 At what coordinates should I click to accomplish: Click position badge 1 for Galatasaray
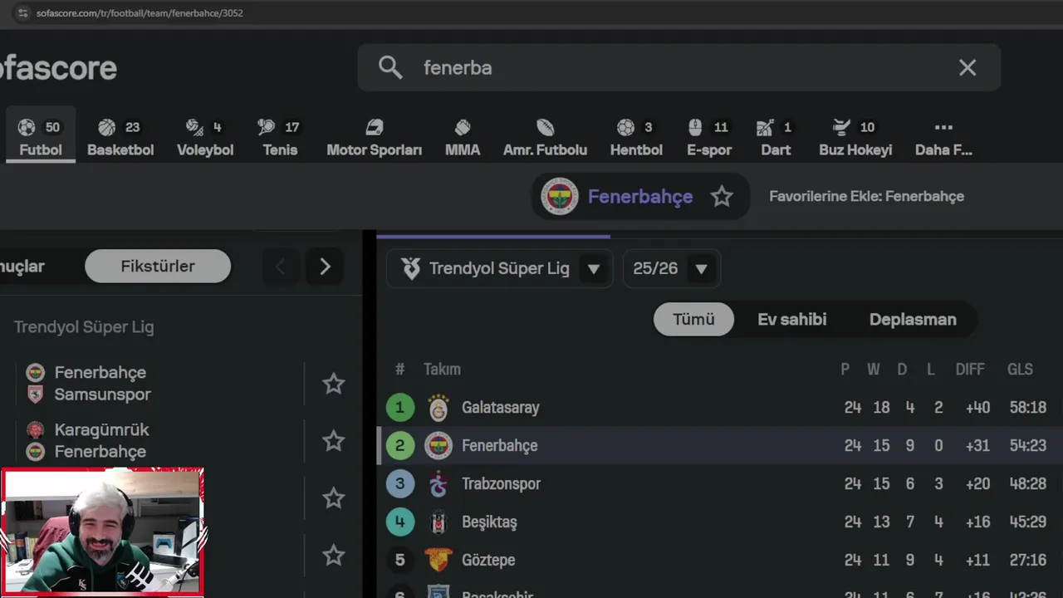(x=399, y=408)
